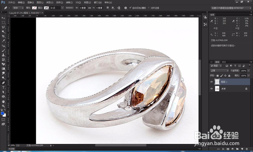This screenshot has height=152, width=253.
Task: Delete layer using trash icon in Layers panel
Action: pos(247,149)
